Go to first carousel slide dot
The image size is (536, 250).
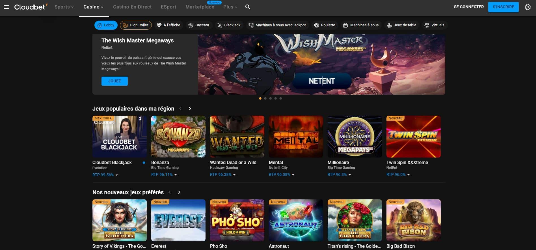pyautogui.click(x=260, y=98)
